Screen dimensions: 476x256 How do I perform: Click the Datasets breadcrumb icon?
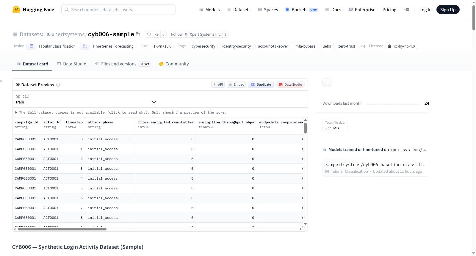click(15, 34)
